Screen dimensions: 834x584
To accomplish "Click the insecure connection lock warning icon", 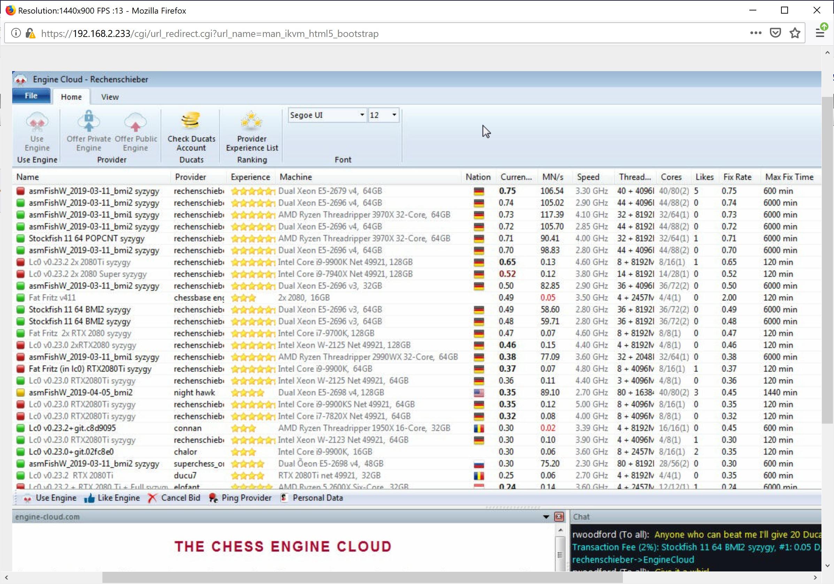I will [31, 33].
